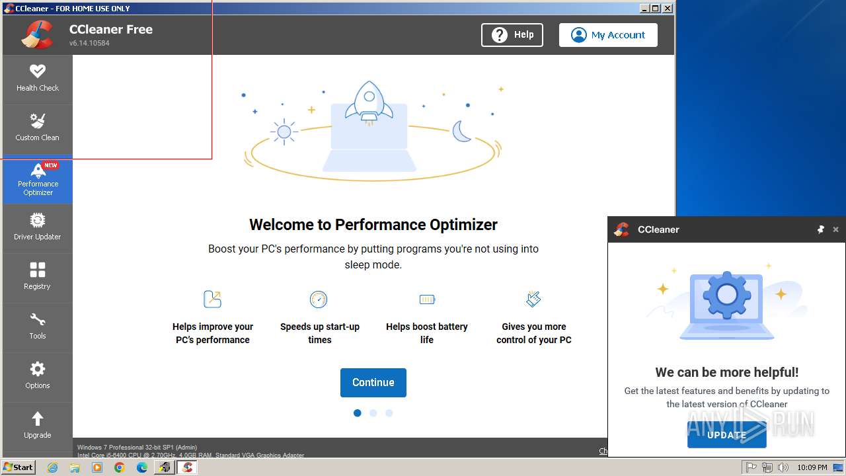Click the 'We can be more helpful!' heading

tap(727, 372)
